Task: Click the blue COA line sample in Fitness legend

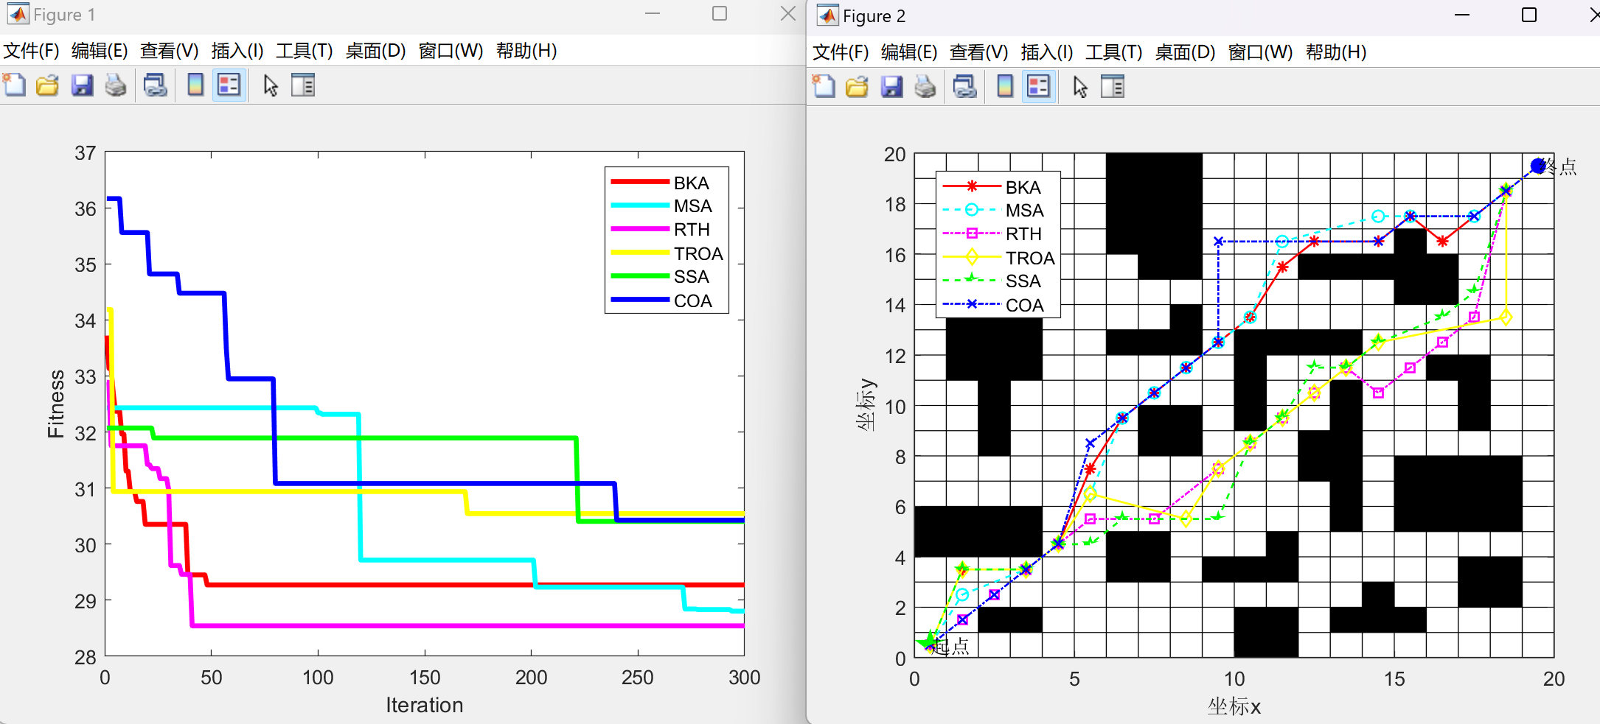Action: [639, 301]
